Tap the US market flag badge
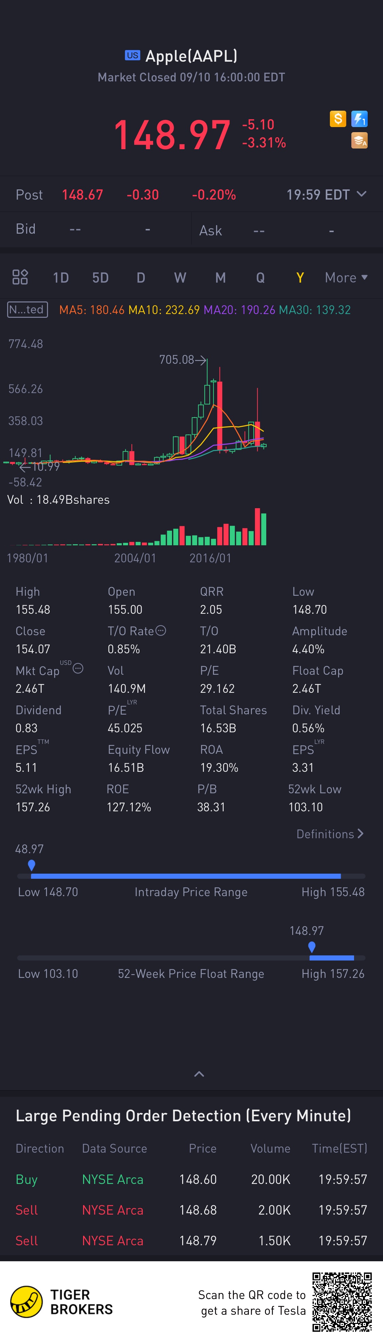 point(132,55)
